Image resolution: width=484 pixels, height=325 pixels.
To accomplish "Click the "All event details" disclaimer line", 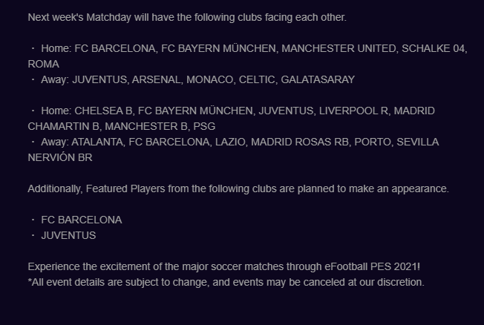I will click(226, 282).
